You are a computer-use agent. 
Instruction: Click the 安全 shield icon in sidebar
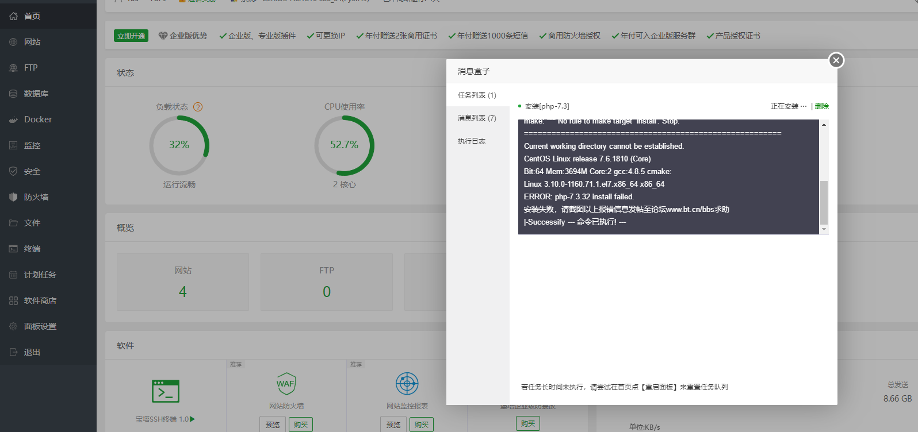[14, 171]
